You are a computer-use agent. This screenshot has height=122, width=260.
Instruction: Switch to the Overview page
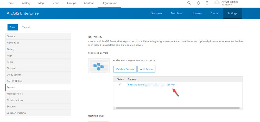[156, 13]
